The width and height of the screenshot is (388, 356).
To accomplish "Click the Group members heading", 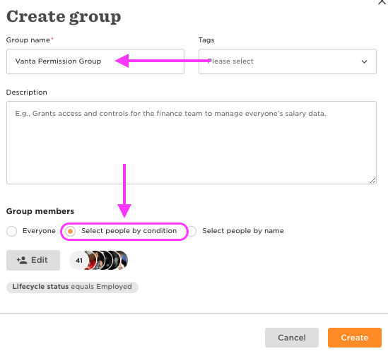I will coord(40,211).
